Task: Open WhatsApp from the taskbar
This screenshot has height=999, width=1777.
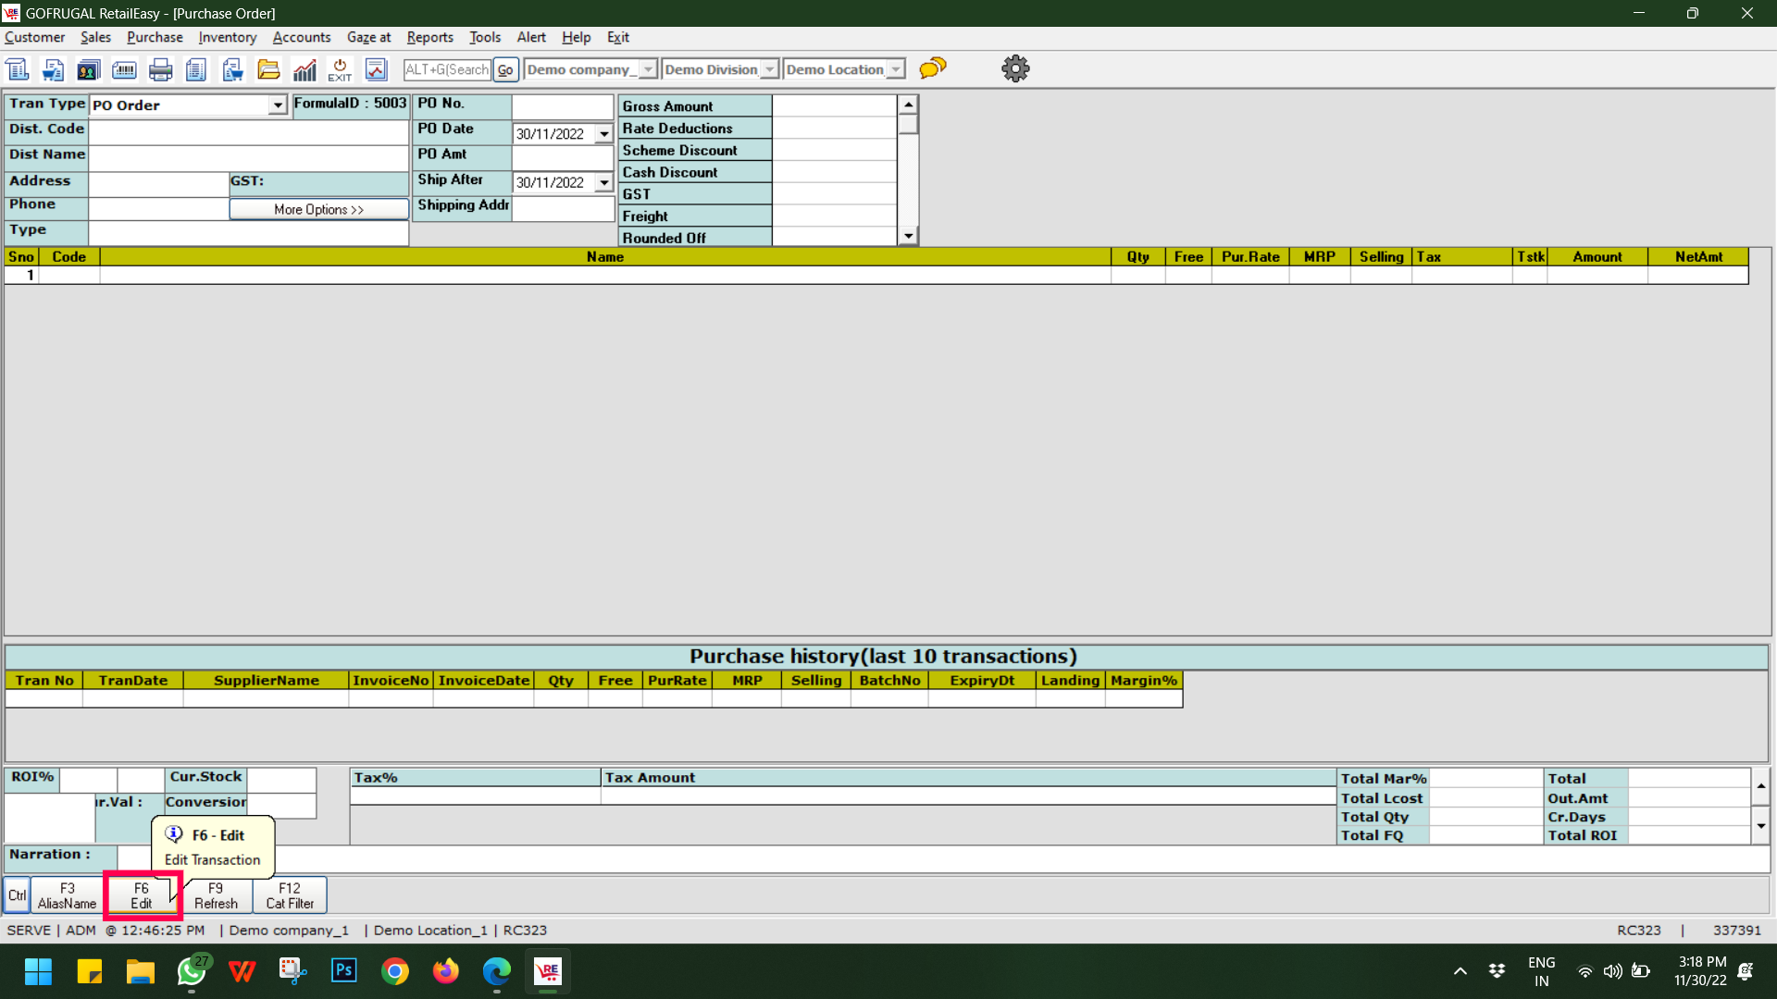Action: click(192, 971)
